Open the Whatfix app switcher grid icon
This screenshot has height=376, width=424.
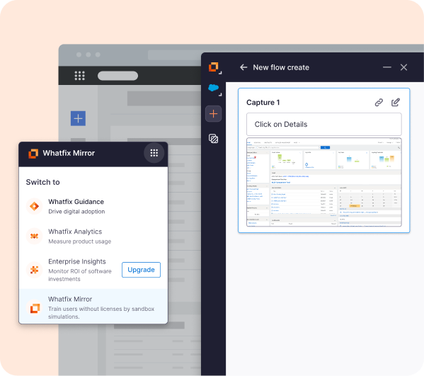(x=154, y=153)
